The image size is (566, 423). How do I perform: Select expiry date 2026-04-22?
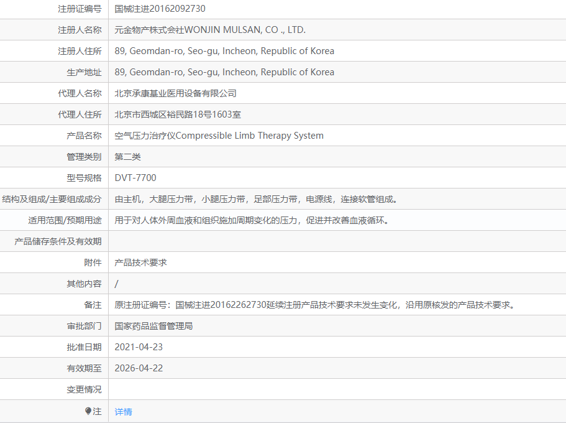[139, 368]
